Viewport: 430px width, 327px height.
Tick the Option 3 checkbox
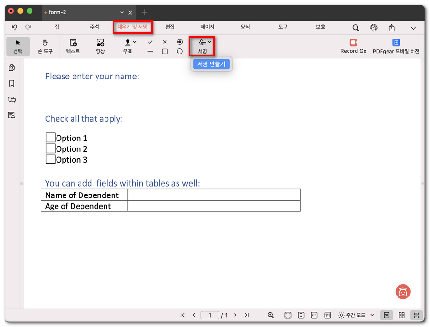[50, 159]
